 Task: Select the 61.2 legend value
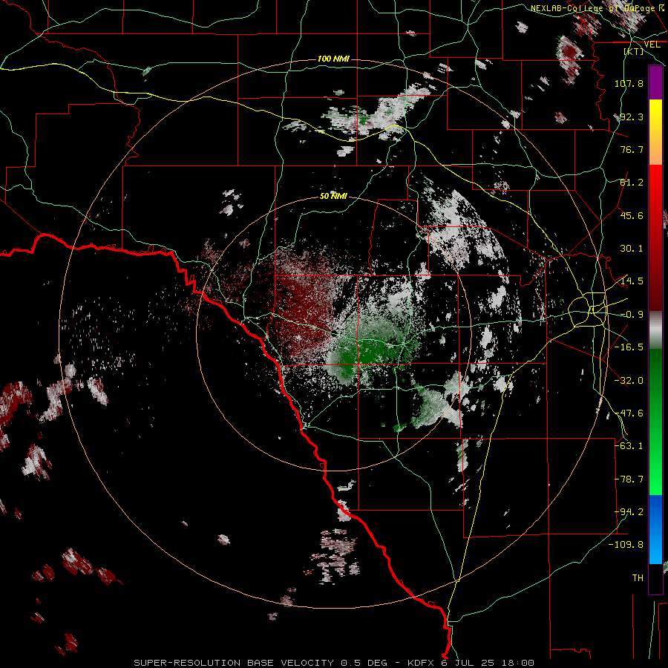tap(632, 183)
